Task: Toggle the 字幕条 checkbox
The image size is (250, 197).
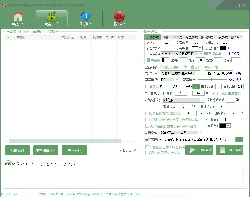Action: click(148, 60)
